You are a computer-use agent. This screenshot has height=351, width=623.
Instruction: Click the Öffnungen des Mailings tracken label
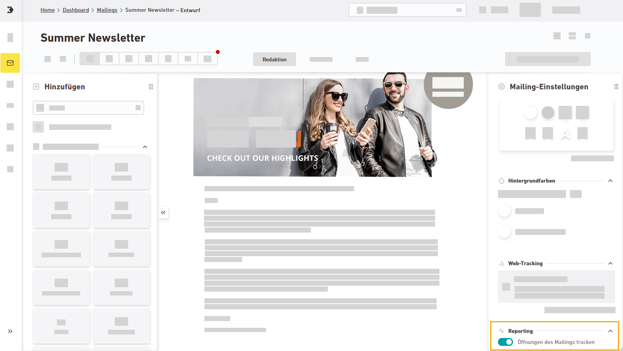(556, 342)
